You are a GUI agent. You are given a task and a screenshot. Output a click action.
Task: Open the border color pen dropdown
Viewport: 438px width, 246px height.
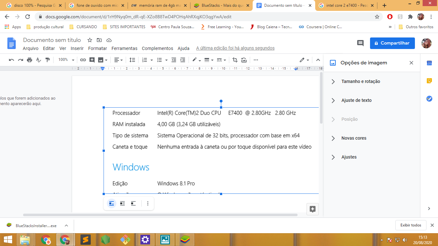[x=196, y=60]
